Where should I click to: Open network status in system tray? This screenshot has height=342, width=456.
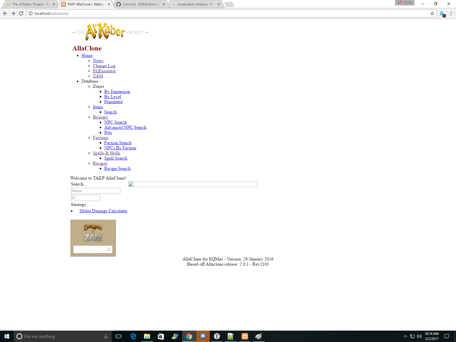click(x=412, y=336)
